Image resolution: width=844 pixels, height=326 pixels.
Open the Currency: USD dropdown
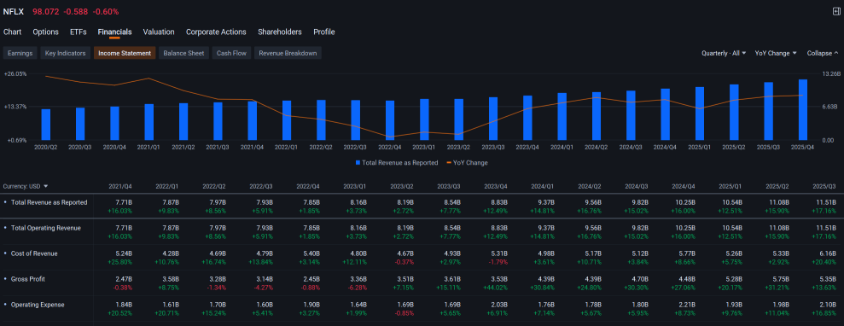click(26, 186)
